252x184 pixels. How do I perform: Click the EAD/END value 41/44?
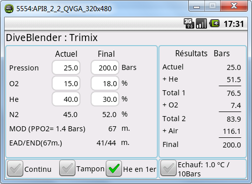(106, 143)
